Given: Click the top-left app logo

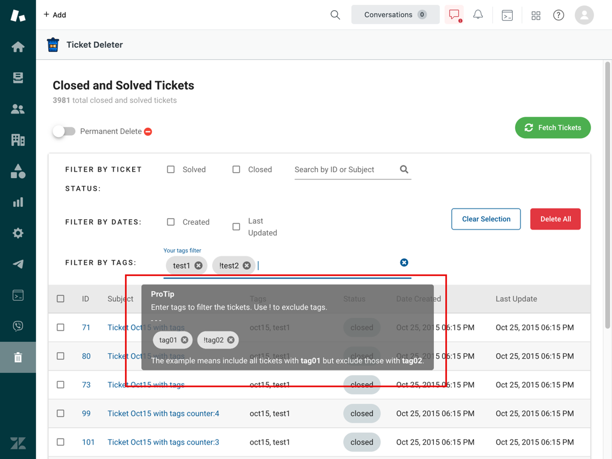Looking at the screenshot, I should [18, 15].
